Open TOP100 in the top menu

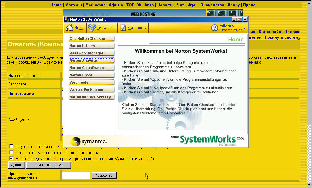(x=134, y=5)
